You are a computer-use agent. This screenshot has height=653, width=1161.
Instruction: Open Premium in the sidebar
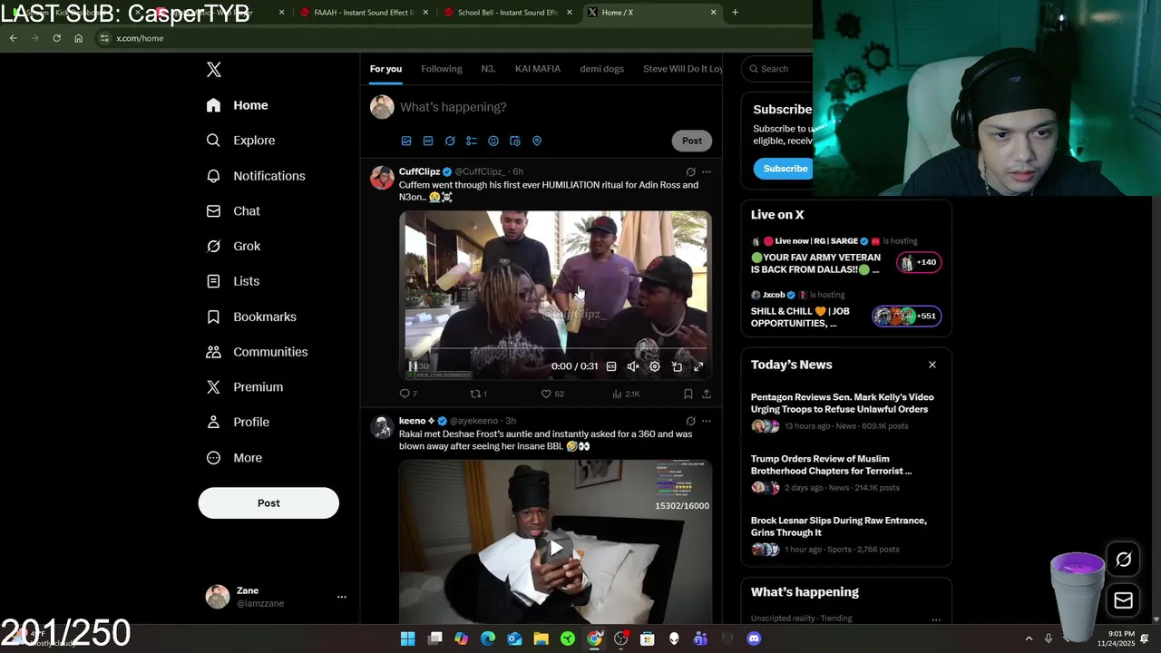(x=245, y=387)
